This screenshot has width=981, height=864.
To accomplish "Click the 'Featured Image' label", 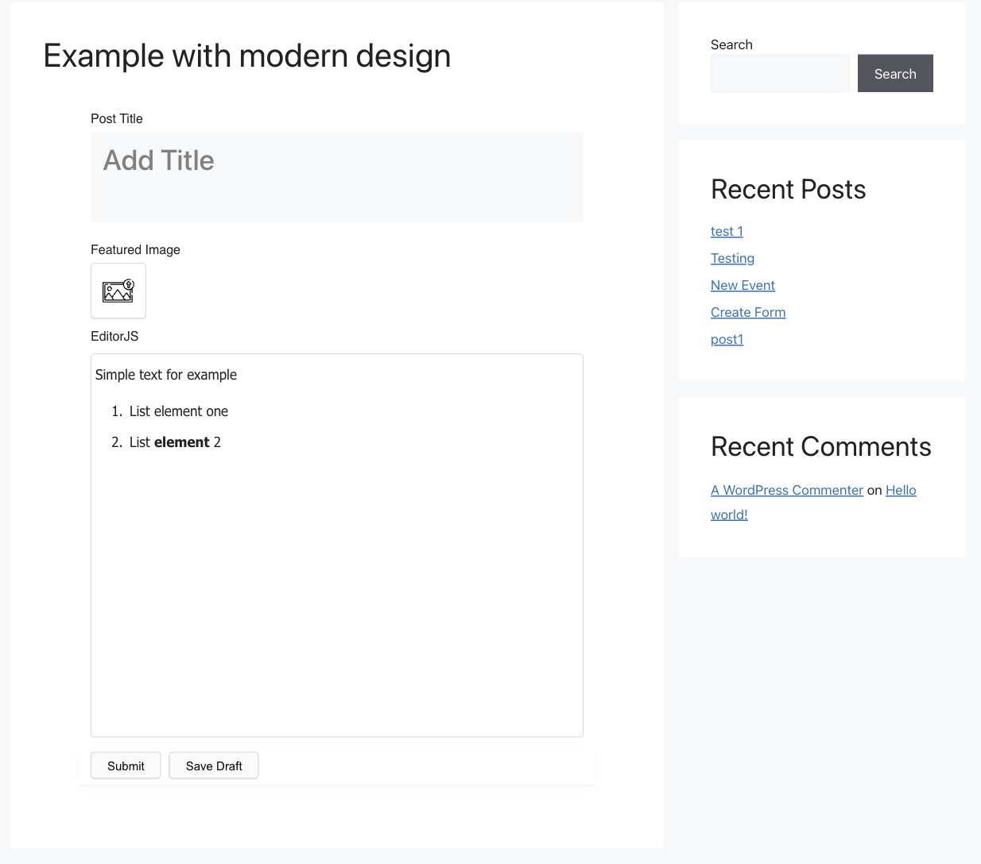I will click(x=135, y=249).
